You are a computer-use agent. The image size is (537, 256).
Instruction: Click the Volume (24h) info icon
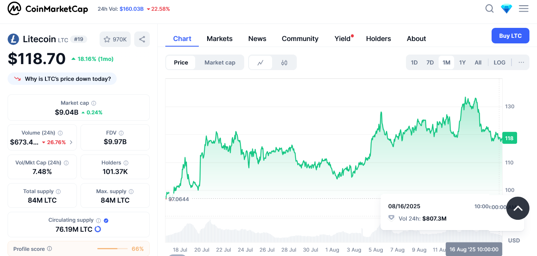pos(60,133)
